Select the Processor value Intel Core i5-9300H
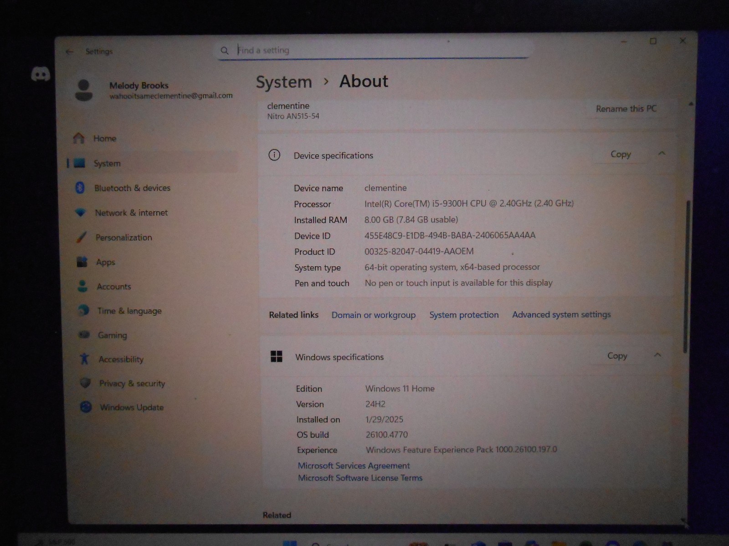Image resolution: width=729 pixels, height=546 pixels. pos(469,203)
